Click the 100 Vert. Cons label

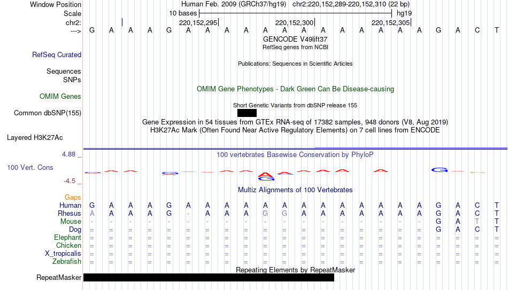pos(30,167)
